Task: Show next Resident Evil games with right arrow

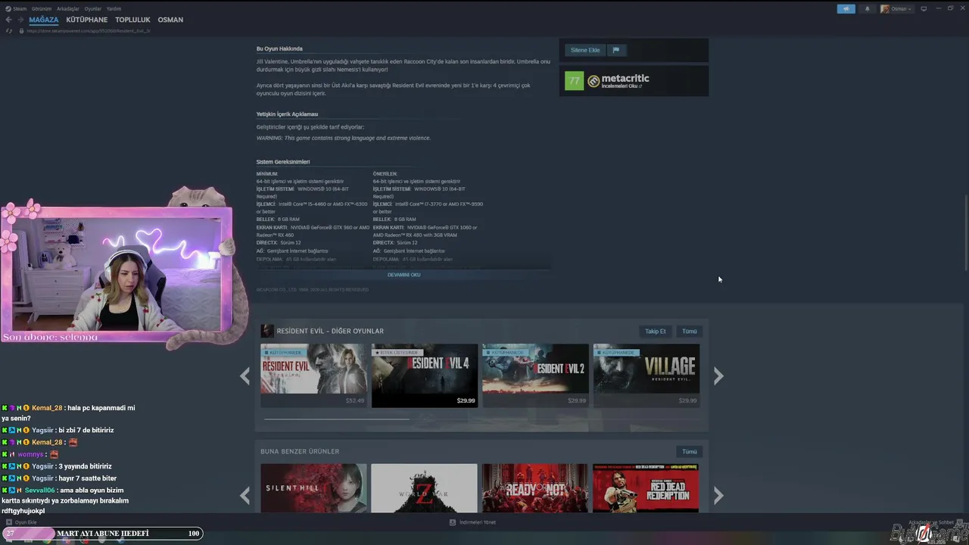Action: (718, 376)
